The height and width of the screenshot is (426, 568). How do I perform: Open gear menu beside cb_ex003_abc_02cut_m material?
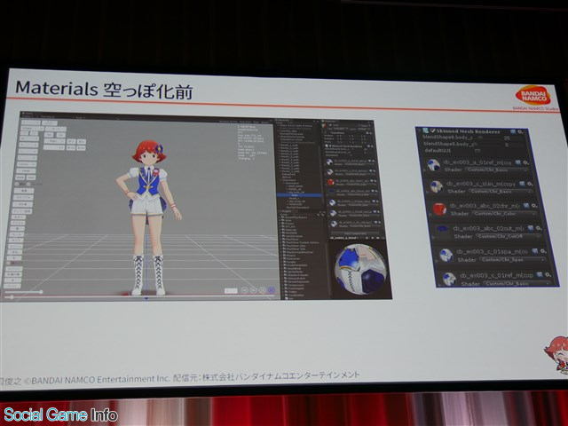(539, 228)
